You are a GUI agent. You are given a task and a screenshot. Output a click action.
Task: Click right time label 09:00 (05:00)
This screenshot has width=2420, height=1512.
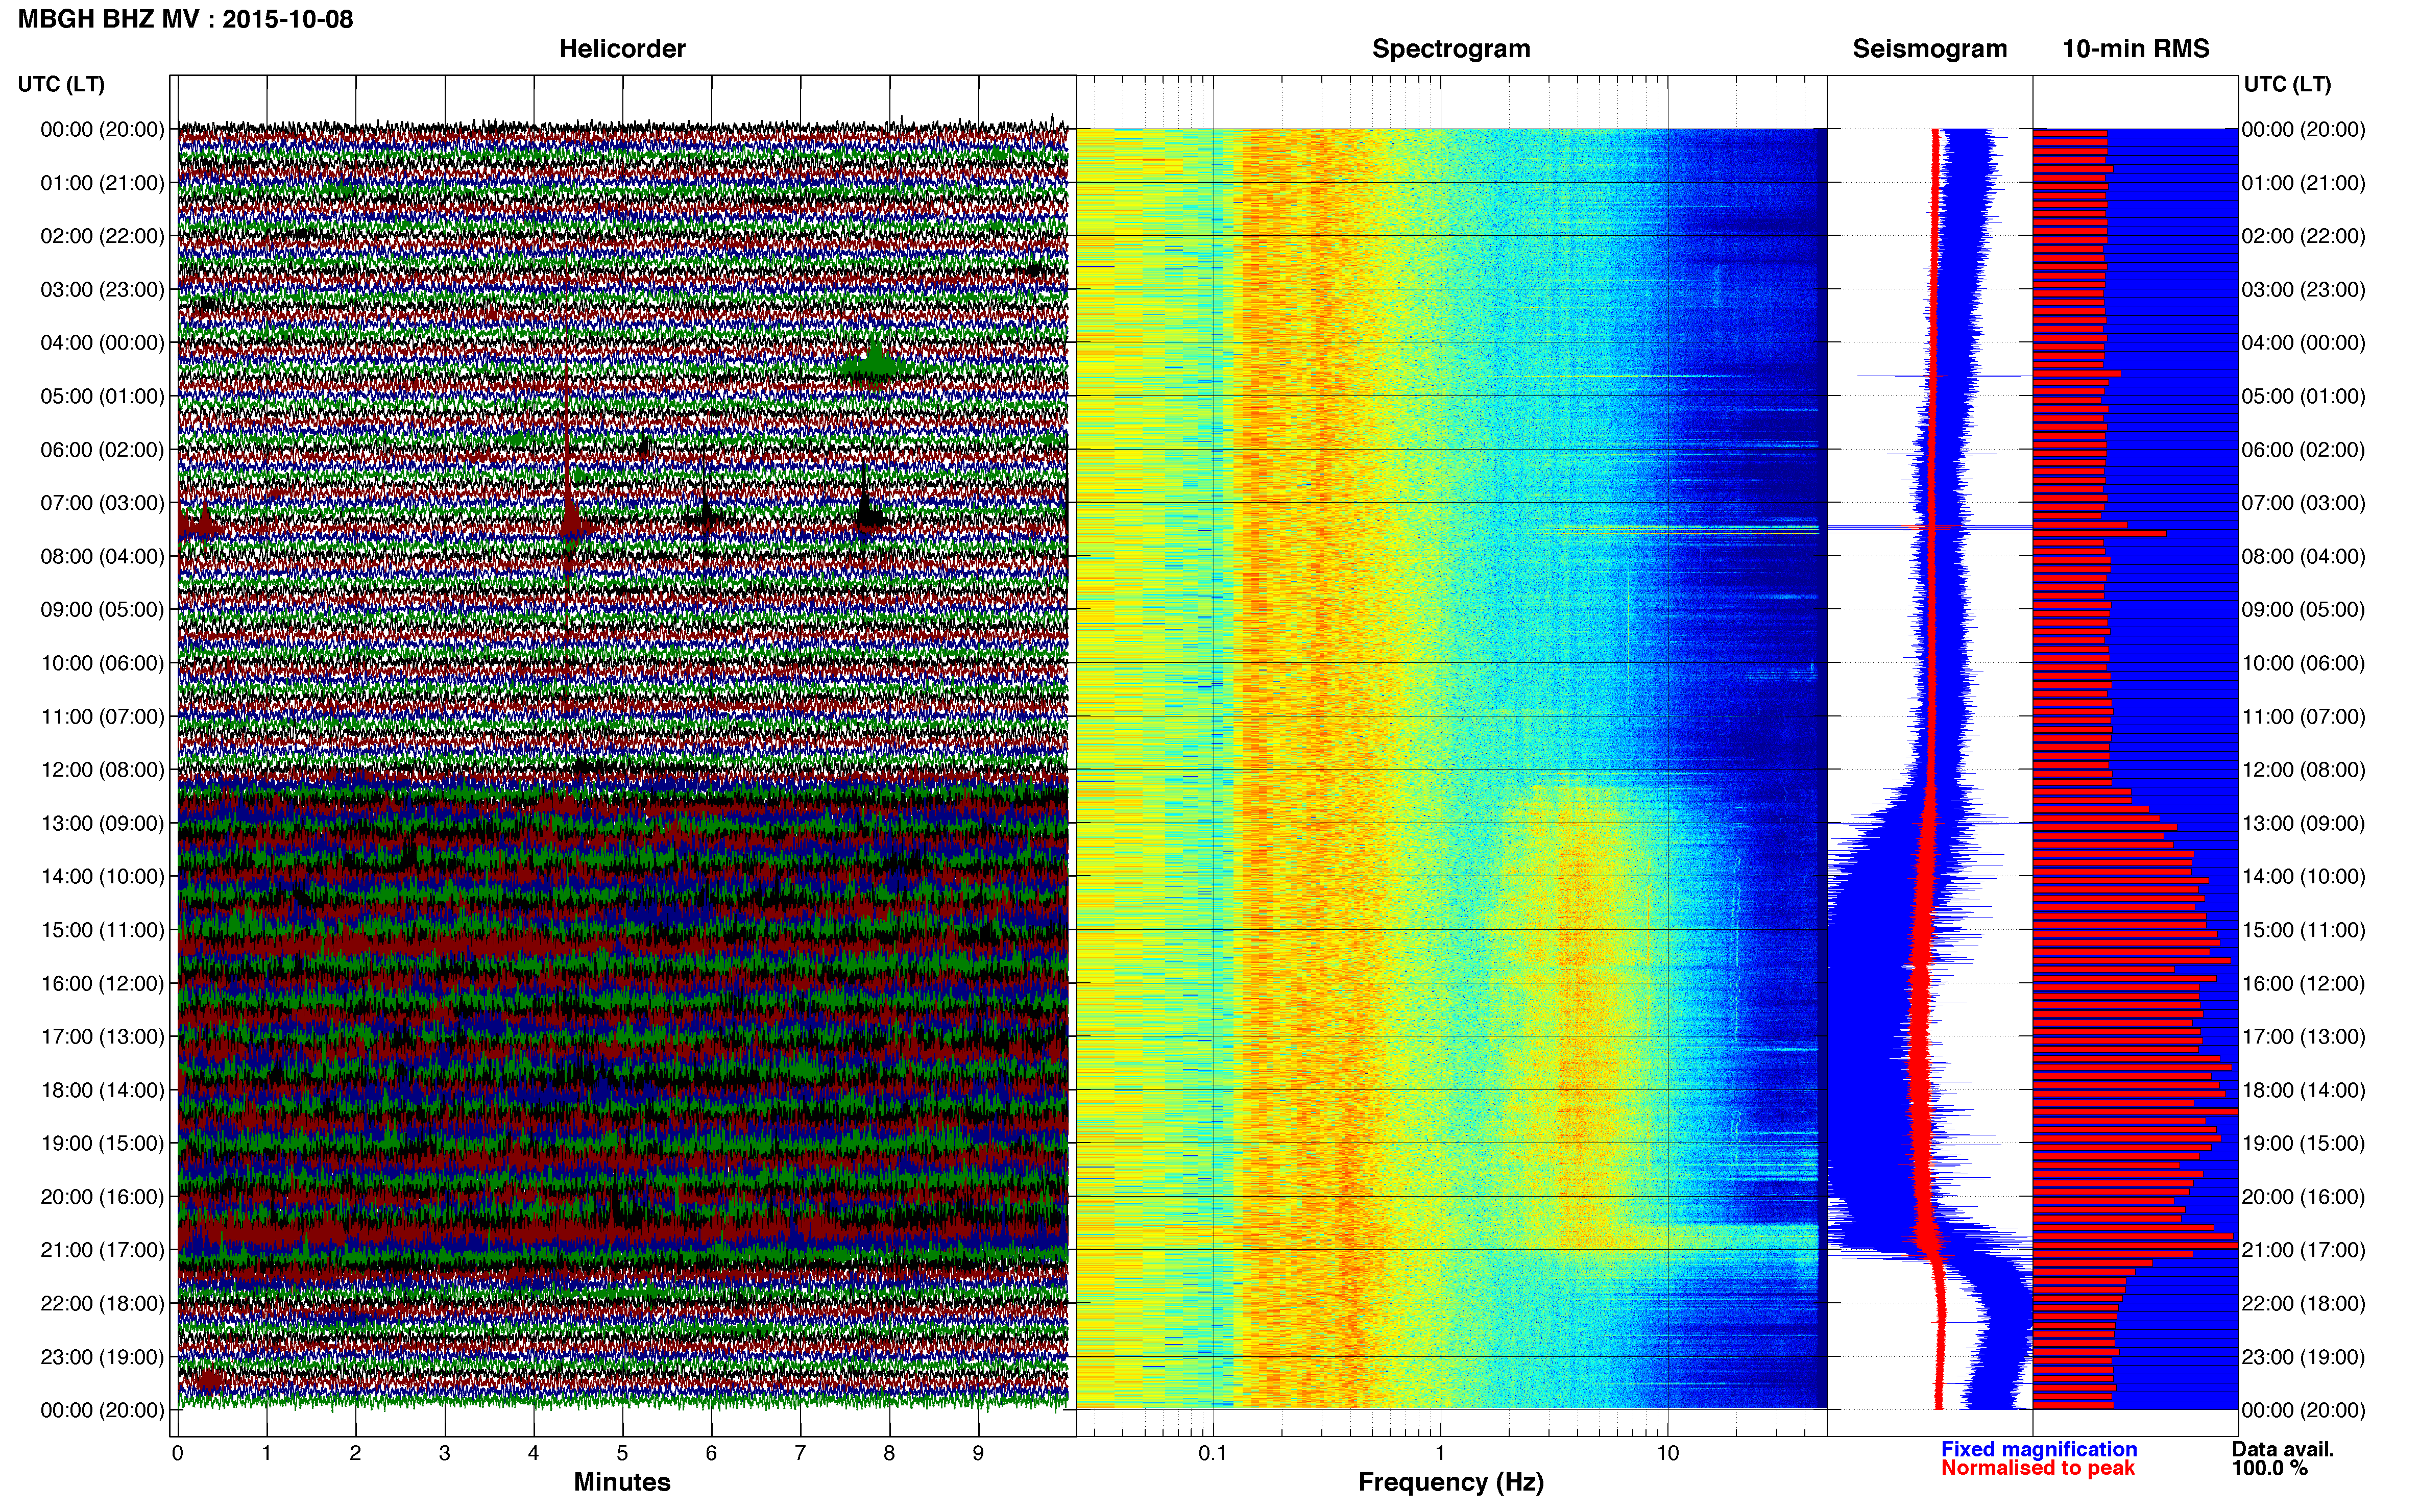(x=2303, y=610)
